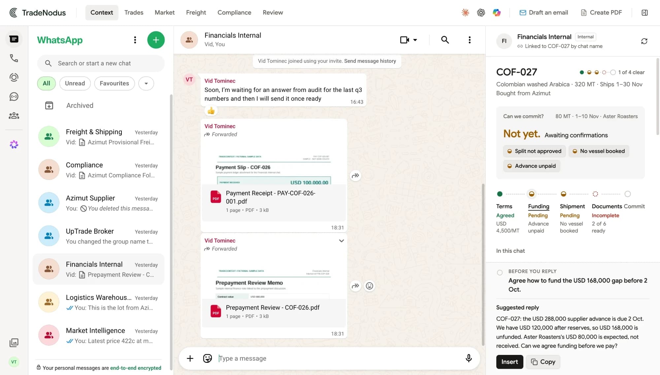Select the All chat filter
Screen dimensions: 660x375
coord(47,83)
